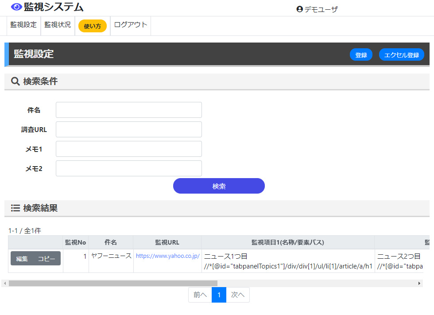Click the 監視設定 page heading
Viewport: 434px width, 315px height.
click(x=34, y=54)
